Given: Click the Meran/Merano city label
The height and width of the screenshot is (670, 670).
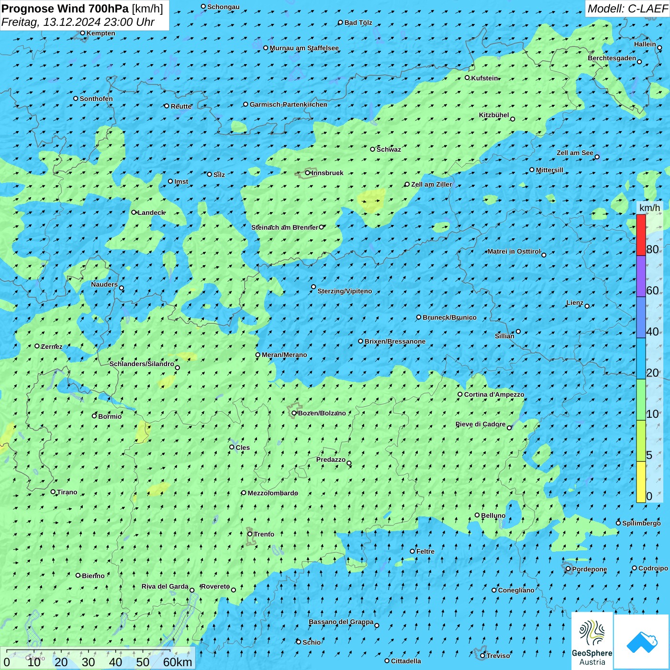Looking at the screenshot, I should click(x=284, y=355).
